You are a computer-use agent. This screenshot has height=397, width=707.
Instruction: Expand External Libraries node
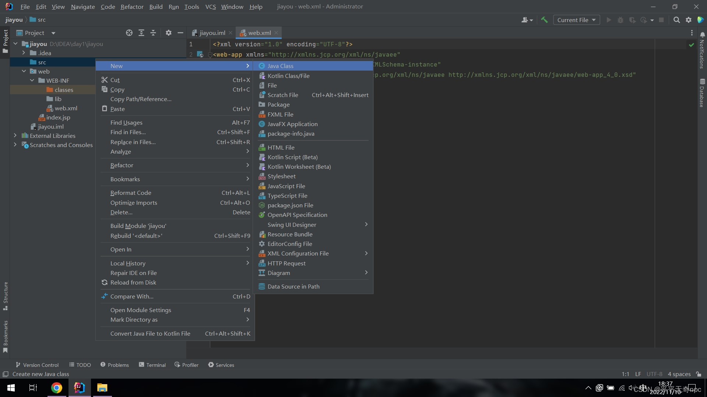(15, 136)
